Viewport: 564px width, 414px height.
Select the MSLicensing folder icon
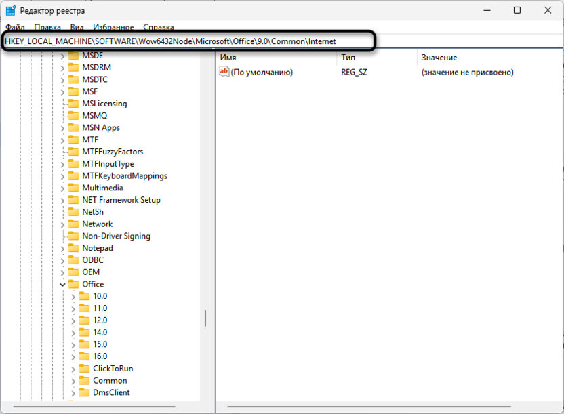[x=73, y=104]
